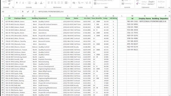Select the cell Abbott, James
Image resolution: width=171 pixels, height=96 pixels.
(23, 22)
